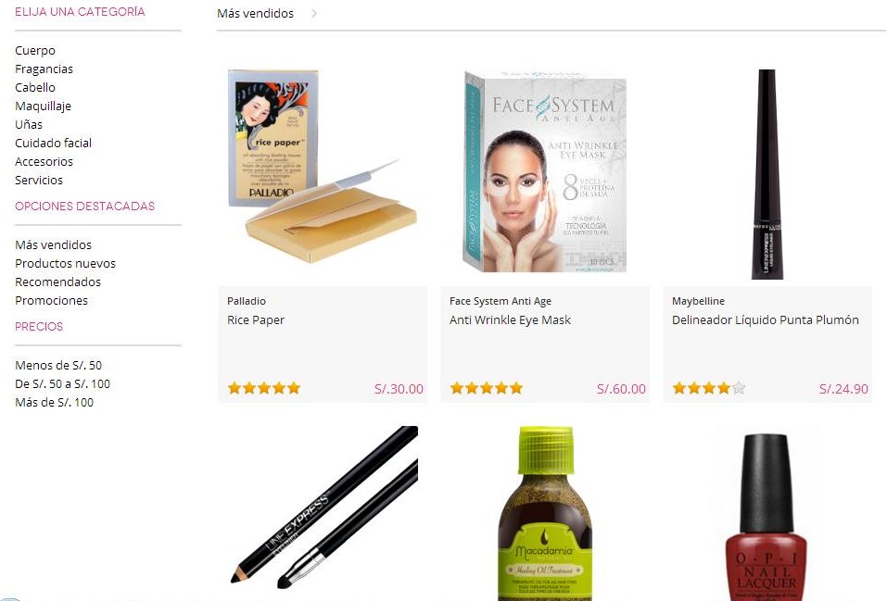
Task: Open the Promociones link
Action: coord(52,300)
